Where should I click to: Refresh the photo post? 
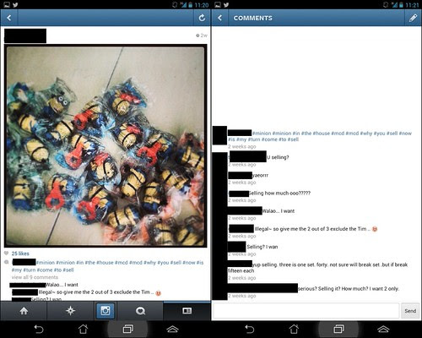pyautogui.click(x=202, y=18)
